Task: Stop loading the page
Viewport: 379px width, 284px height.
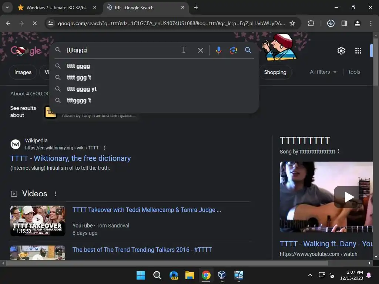Action: (34, 23)
